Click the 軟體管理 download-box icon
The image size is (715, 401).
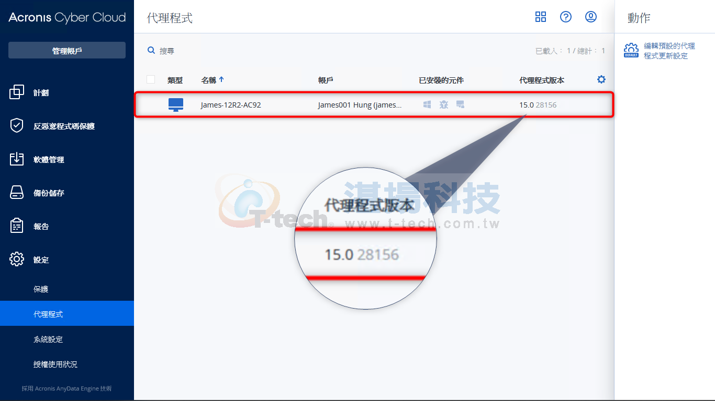click(17, 159)
